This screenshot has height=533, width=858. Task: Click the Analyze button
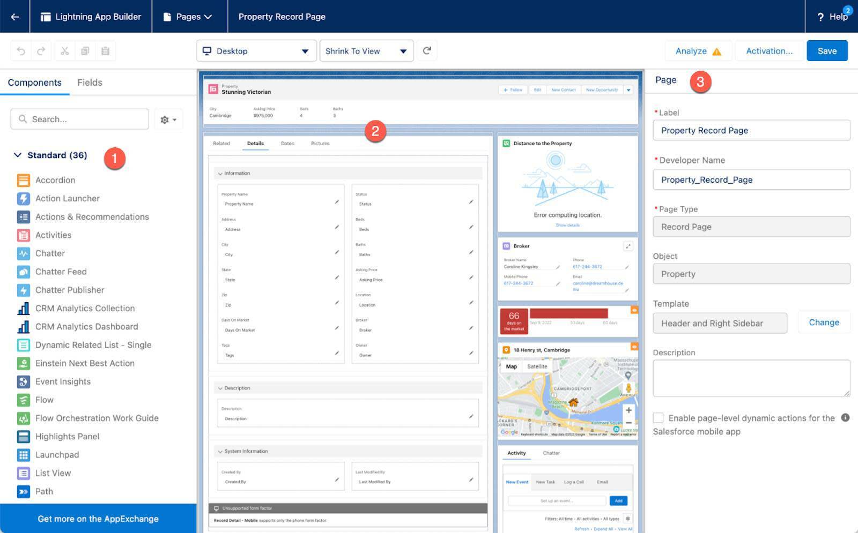click(x=698, y=51)
